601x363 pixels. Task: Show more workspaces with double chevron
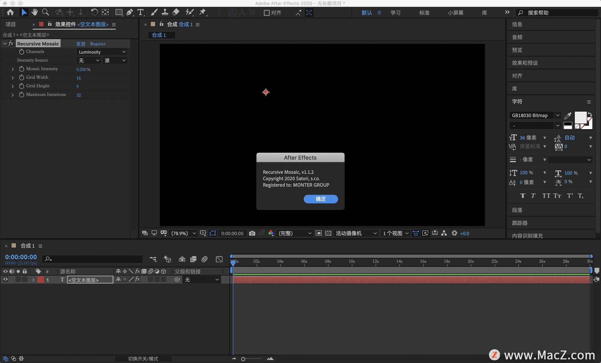pos(507,12)
